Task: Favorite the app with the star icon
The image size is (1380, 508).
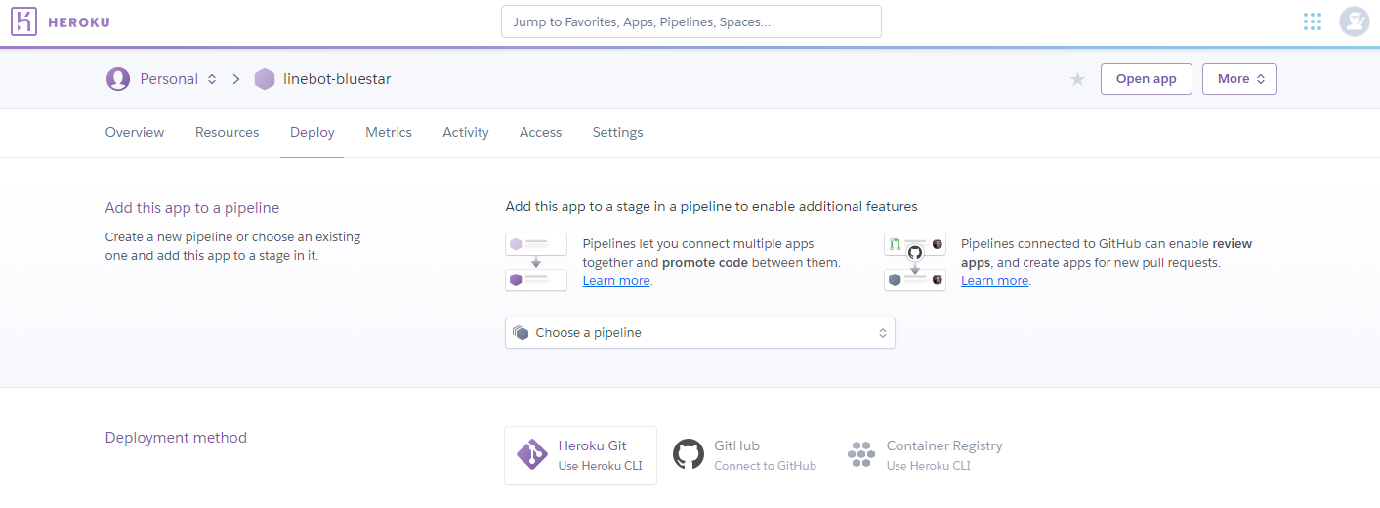Action: pos(1077,79)
